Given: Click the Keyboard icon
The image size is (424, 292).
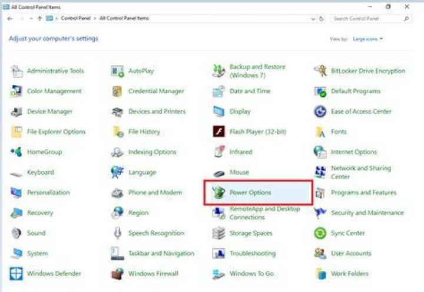Looking at the screenshot, I should pos(16,173).
